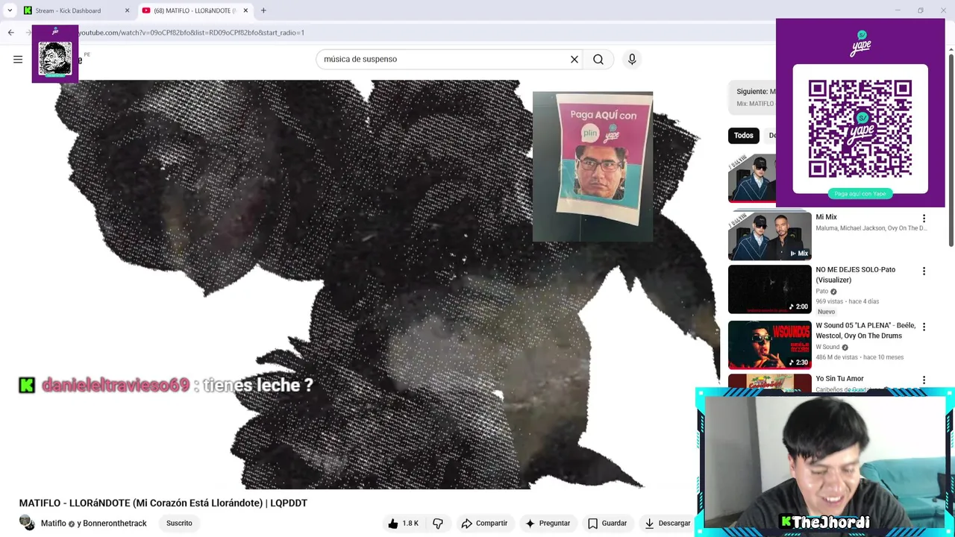Image resolution: width=955 pixels, height=537 pixels.
Task: Click the Pato channel name
Action: pos(821,292)
